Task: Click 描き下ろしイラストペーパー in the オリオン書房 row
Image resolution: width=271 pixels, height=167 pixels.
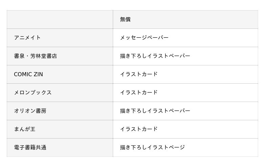Action: point(155,111)
